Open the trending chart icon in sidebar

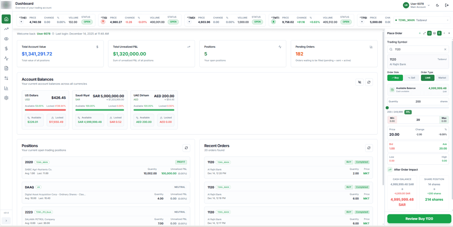pyautogui.click(x=6, y=29)
